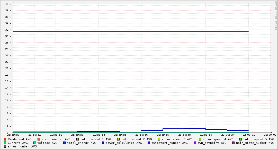Image resolution: width=278 pixels, height=150 pixels.
Task: Click the autostart_number AVG legend swatch
Action: 149,143
